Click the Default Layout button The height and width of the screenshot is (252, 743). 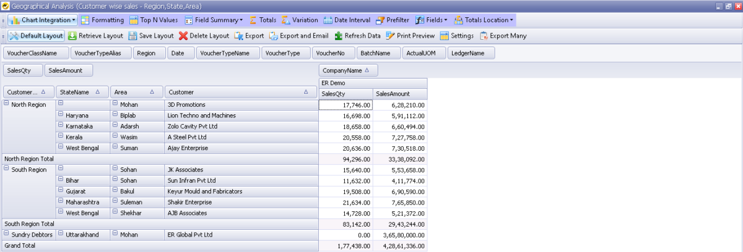point(36,36)
